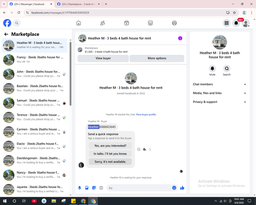Open conversation information purple icon
The height and width of the screenshot is (205, 256).
point(180,38)
